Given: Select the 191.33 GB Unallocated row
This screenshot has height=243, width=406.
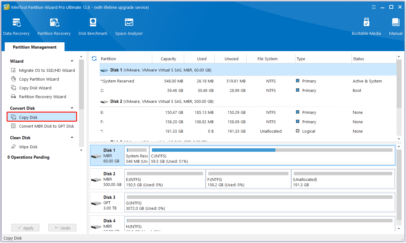Looking at the screenshot, I should (x=248, y=131).
